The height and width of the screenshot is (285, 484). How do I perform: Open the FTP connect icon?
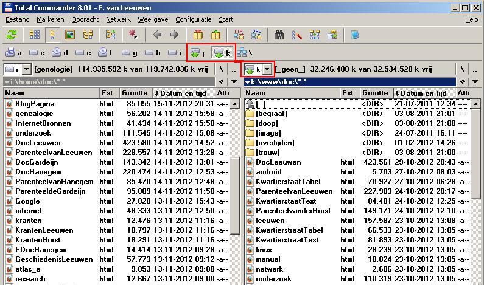238,35
